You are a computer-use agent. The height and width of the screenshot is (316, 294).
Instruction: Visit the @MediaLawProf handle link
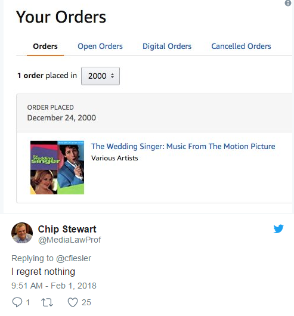(x=70, y=240)
